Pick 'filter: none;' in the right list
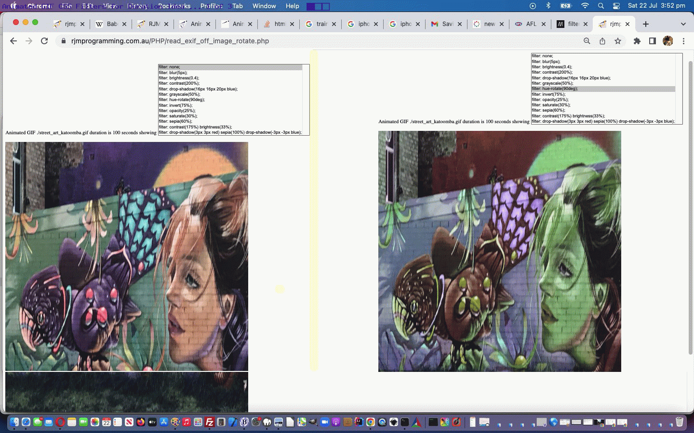Screen dimensions: 694x433 pyautogui.click(x=603, y=56)
